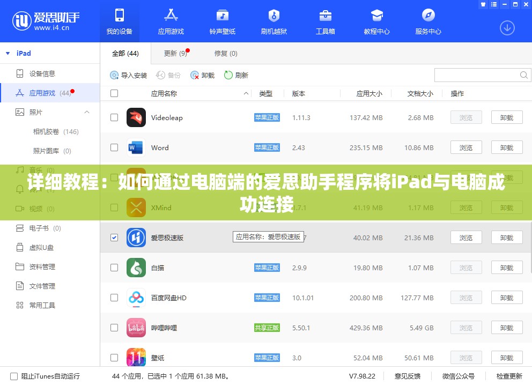Click the list-menu icon in title bar
This screenshot has height=385, width=532.
click(x=494, y=4)
